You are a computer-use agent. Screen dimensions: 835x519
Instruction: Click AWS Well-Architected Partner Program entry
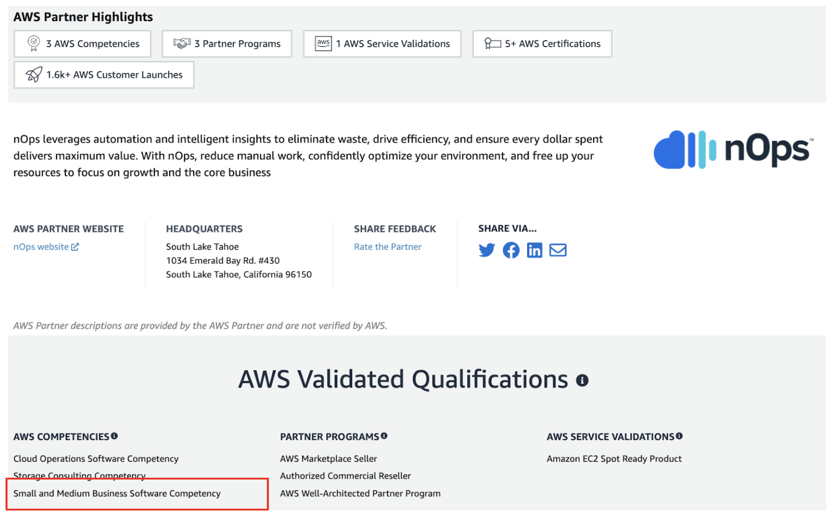pos(360,493)
